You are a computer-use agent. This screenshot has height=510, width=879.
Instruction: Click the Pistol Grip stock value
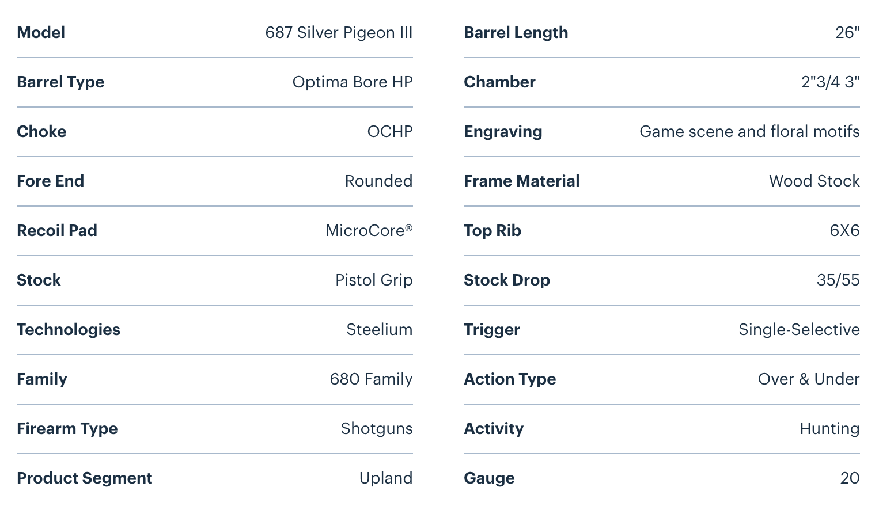tap(374, 280)
